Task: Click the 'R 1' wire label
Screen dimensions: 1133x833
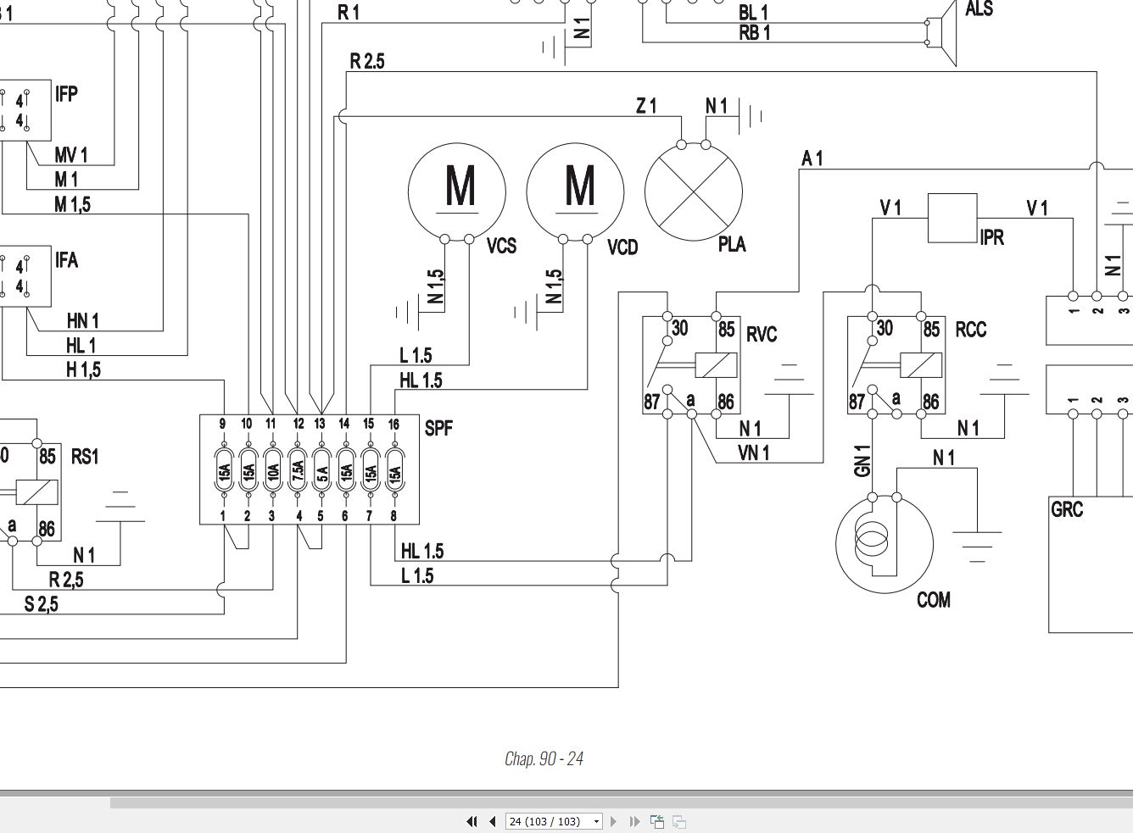Action: tap(348, 12)
